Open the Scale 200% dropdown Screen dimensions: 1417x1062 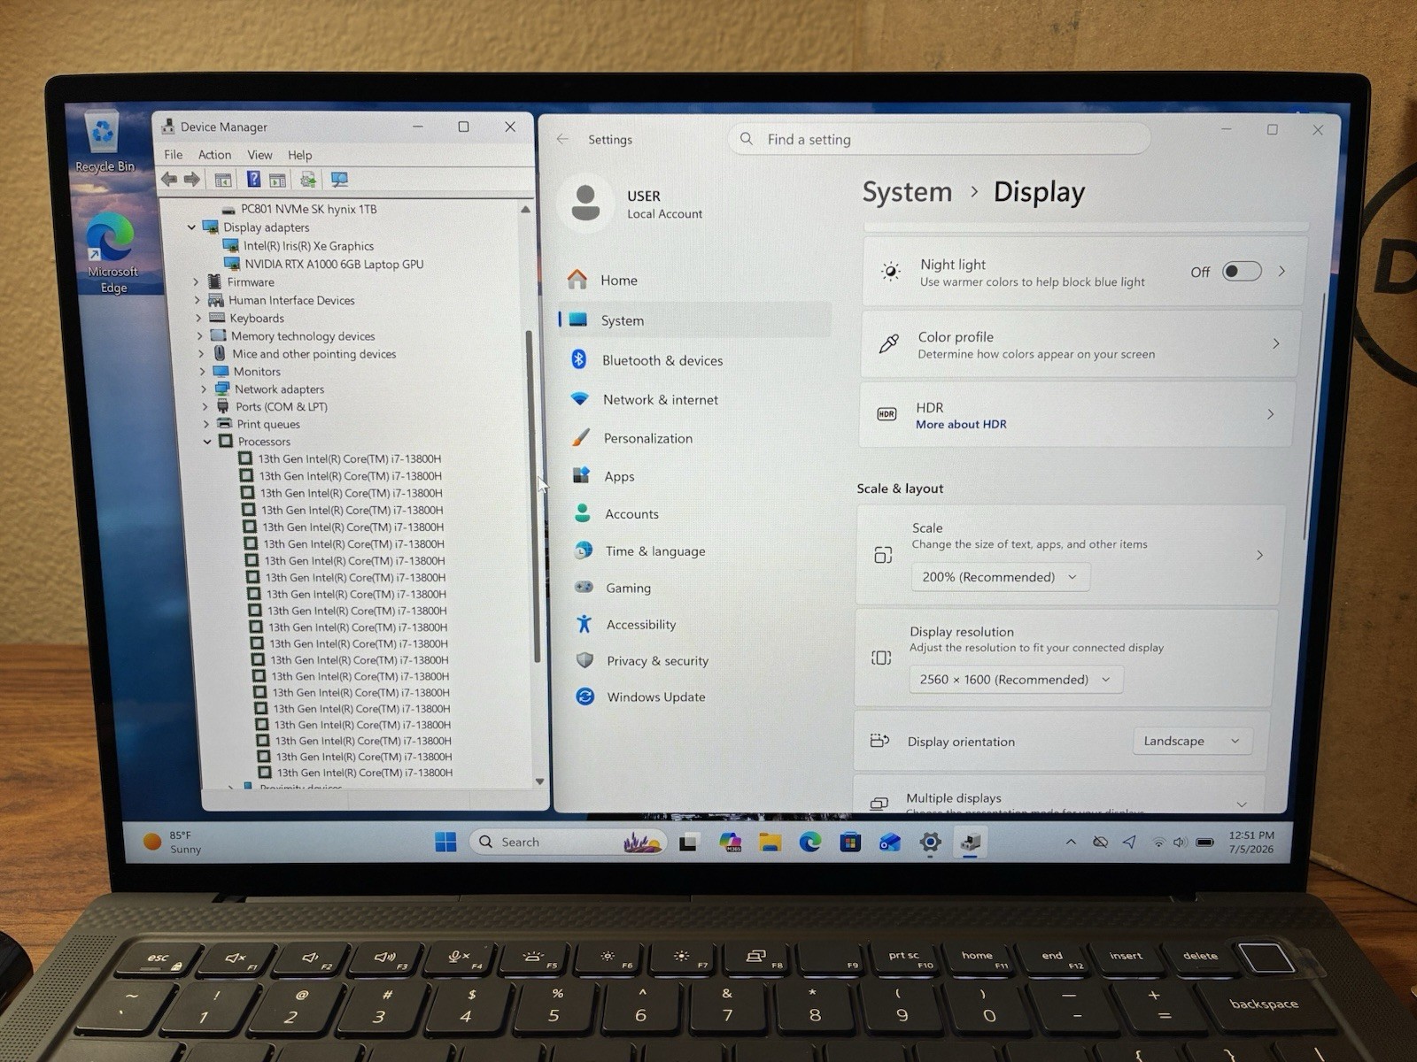1000,577
